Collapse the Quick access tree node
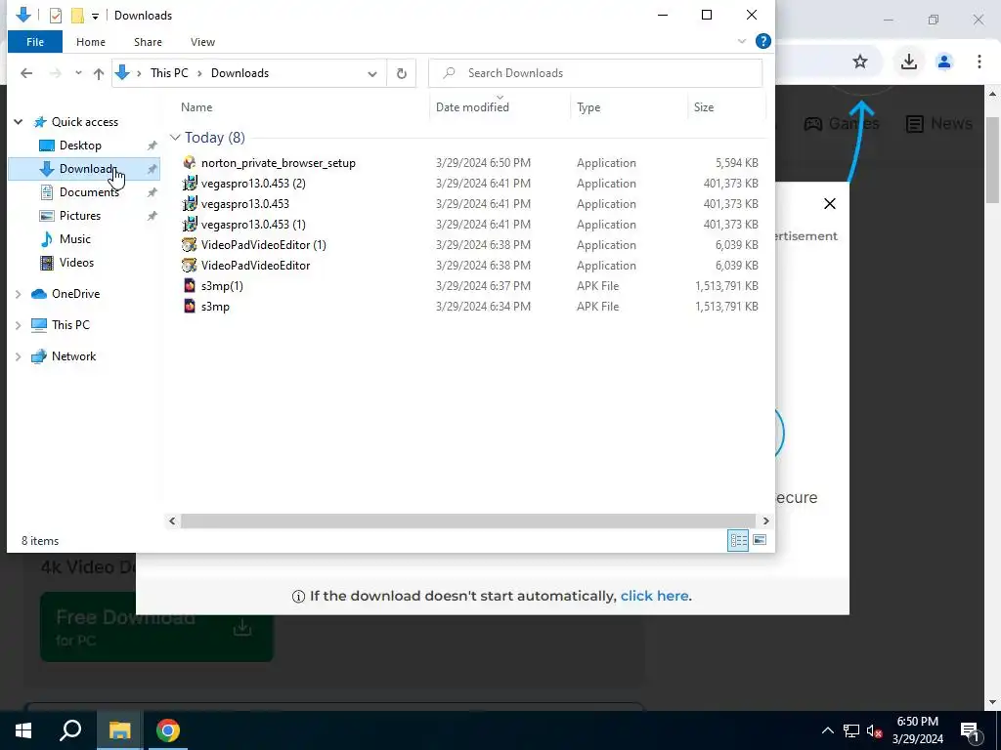Viewport: 1001px width, 750px height. (x=19, y=122)
